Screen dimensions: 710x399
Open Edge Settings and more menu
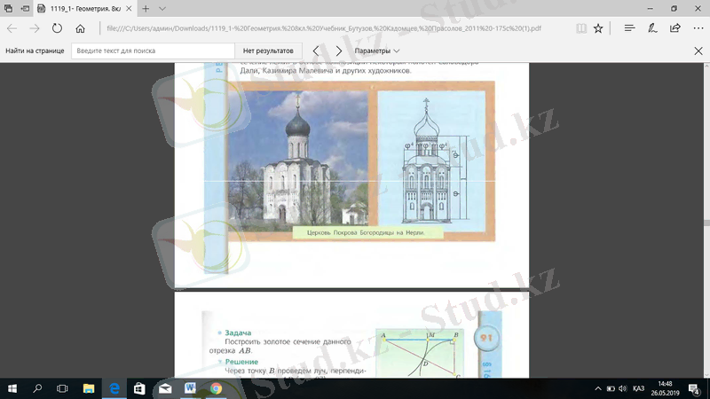click(698, 28)
